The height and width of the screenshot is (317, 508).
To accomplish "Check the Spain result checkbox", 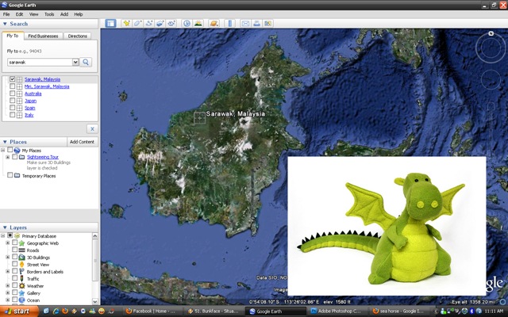I will (x=13, y=108).
